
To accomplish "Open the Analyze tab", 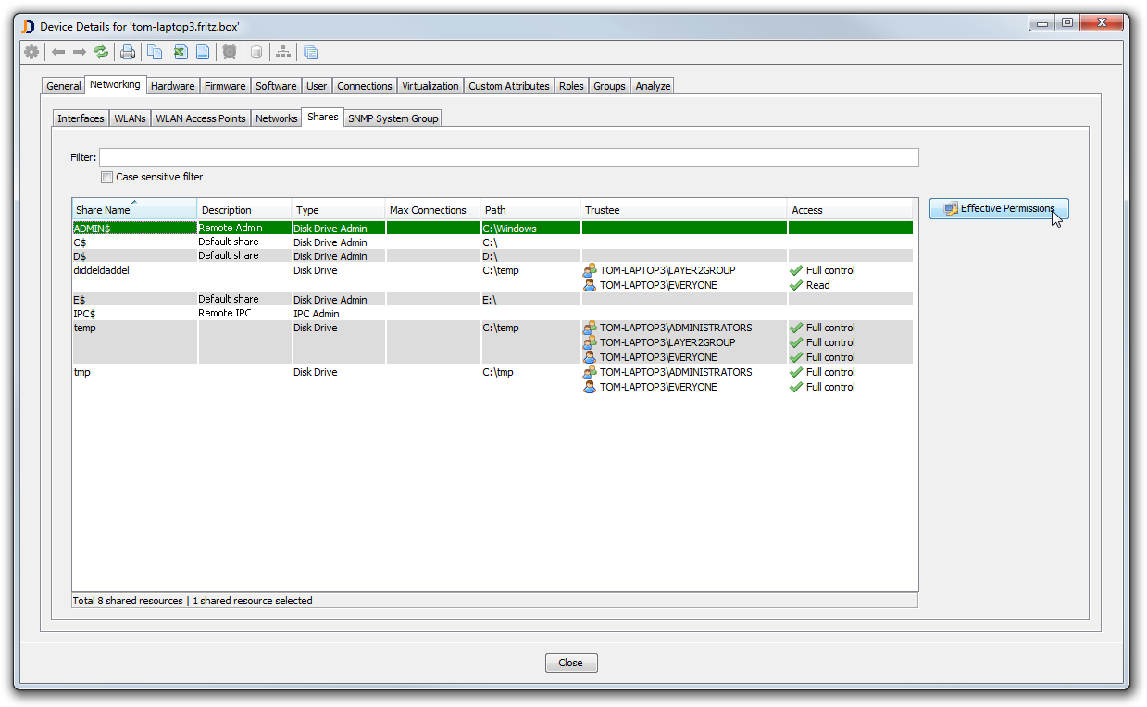I will click(653, 85).
